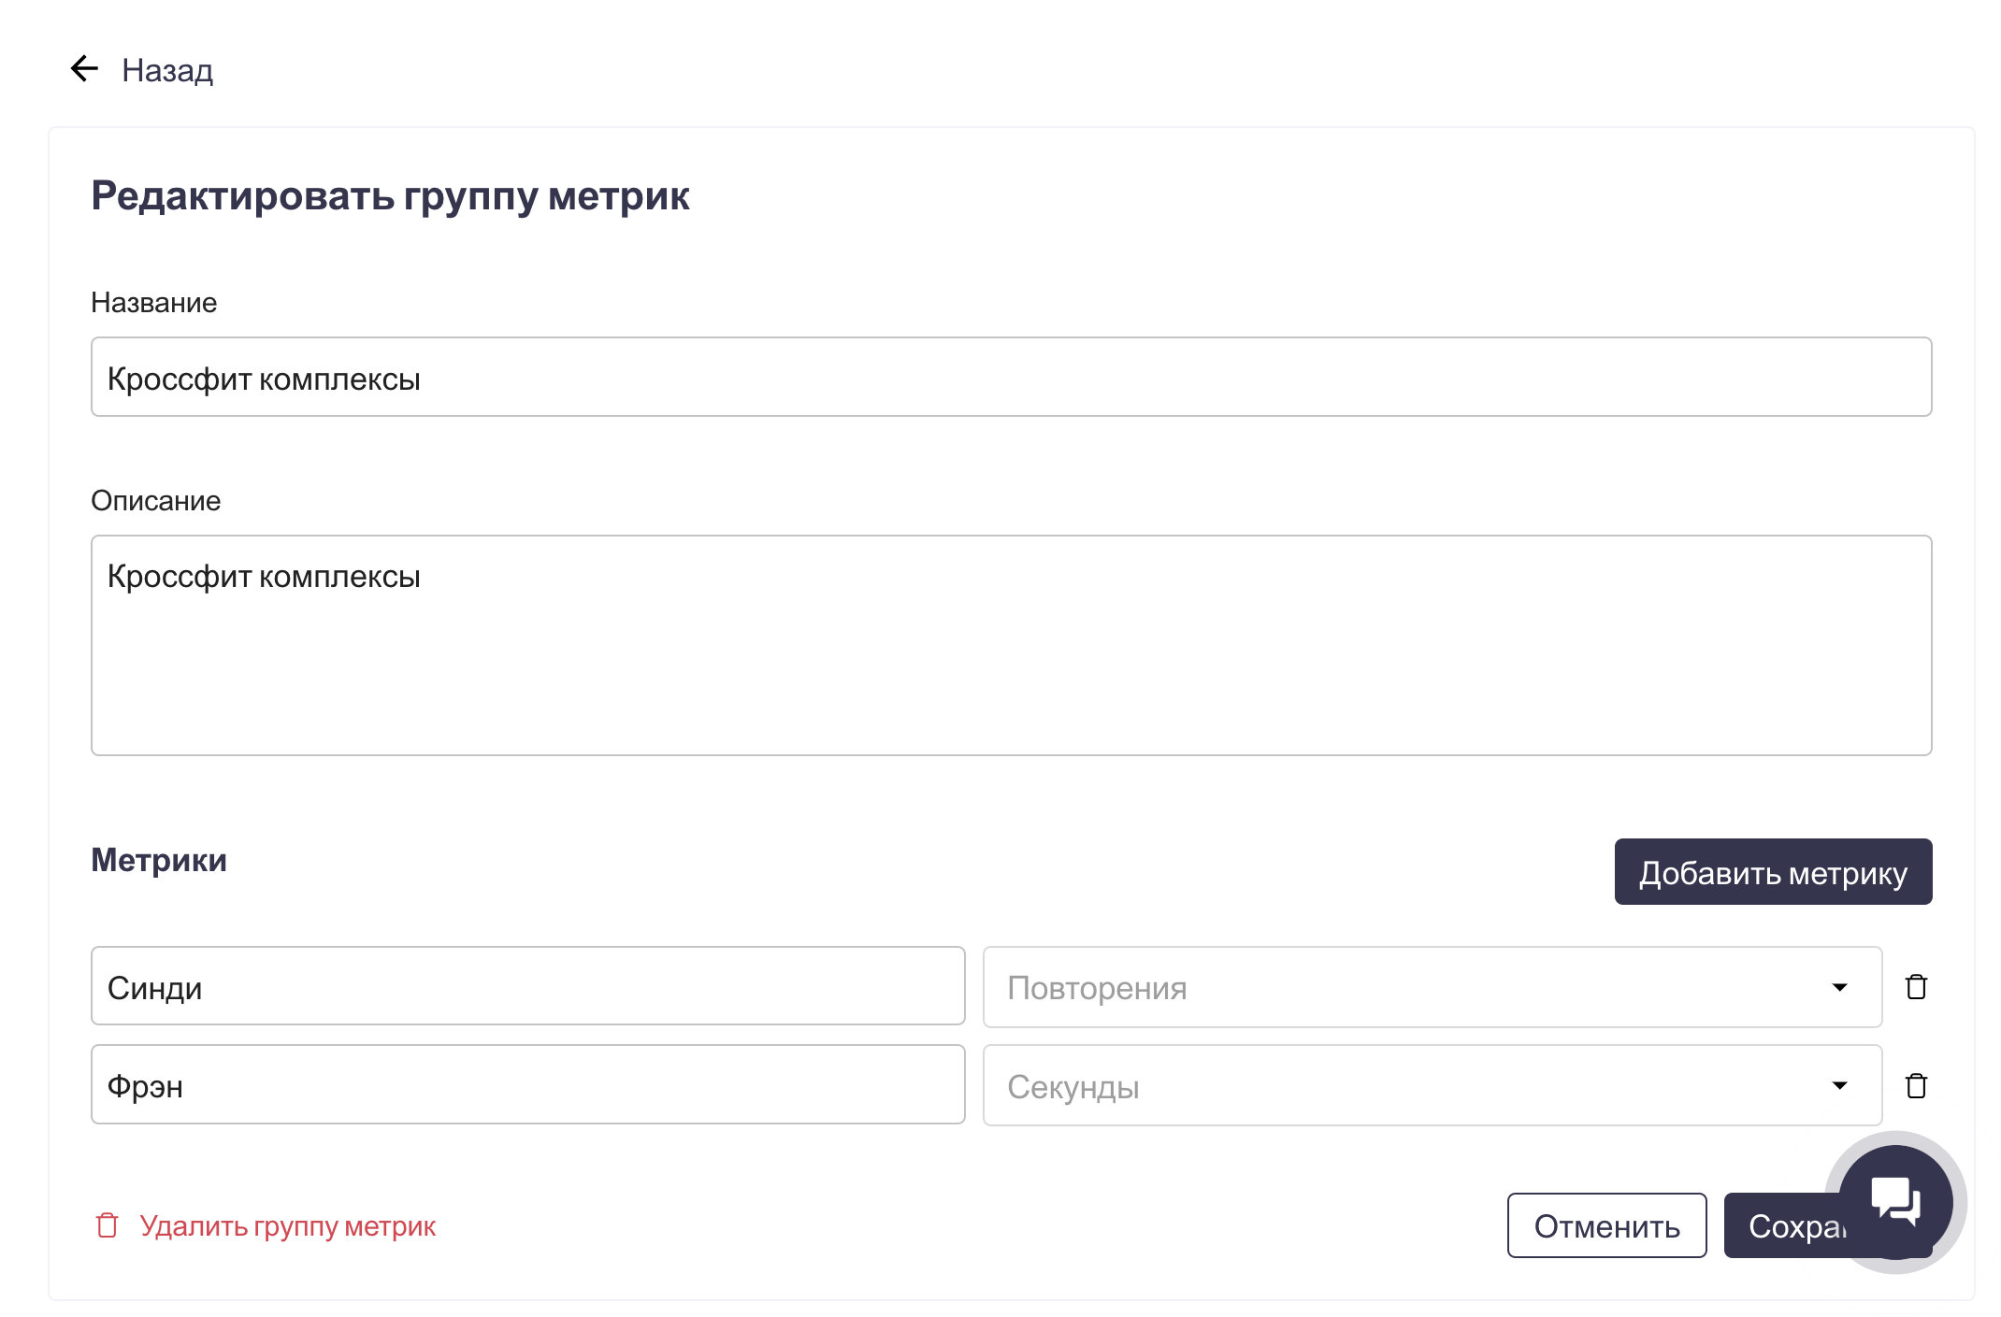Open the chat support bubble
This screenshot has height=1317, width=2001.
point(1895,1201)
